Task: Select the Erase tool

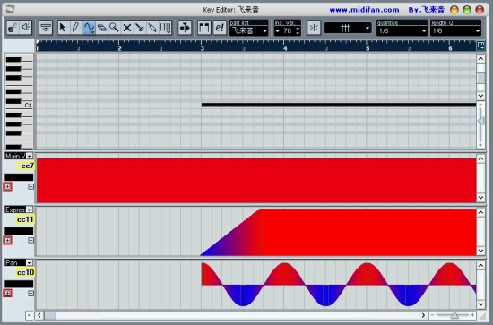Action: pos(102,28)
